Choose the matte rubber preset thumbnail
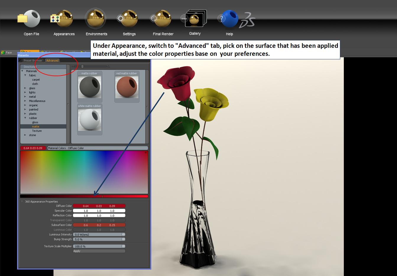 90,87
